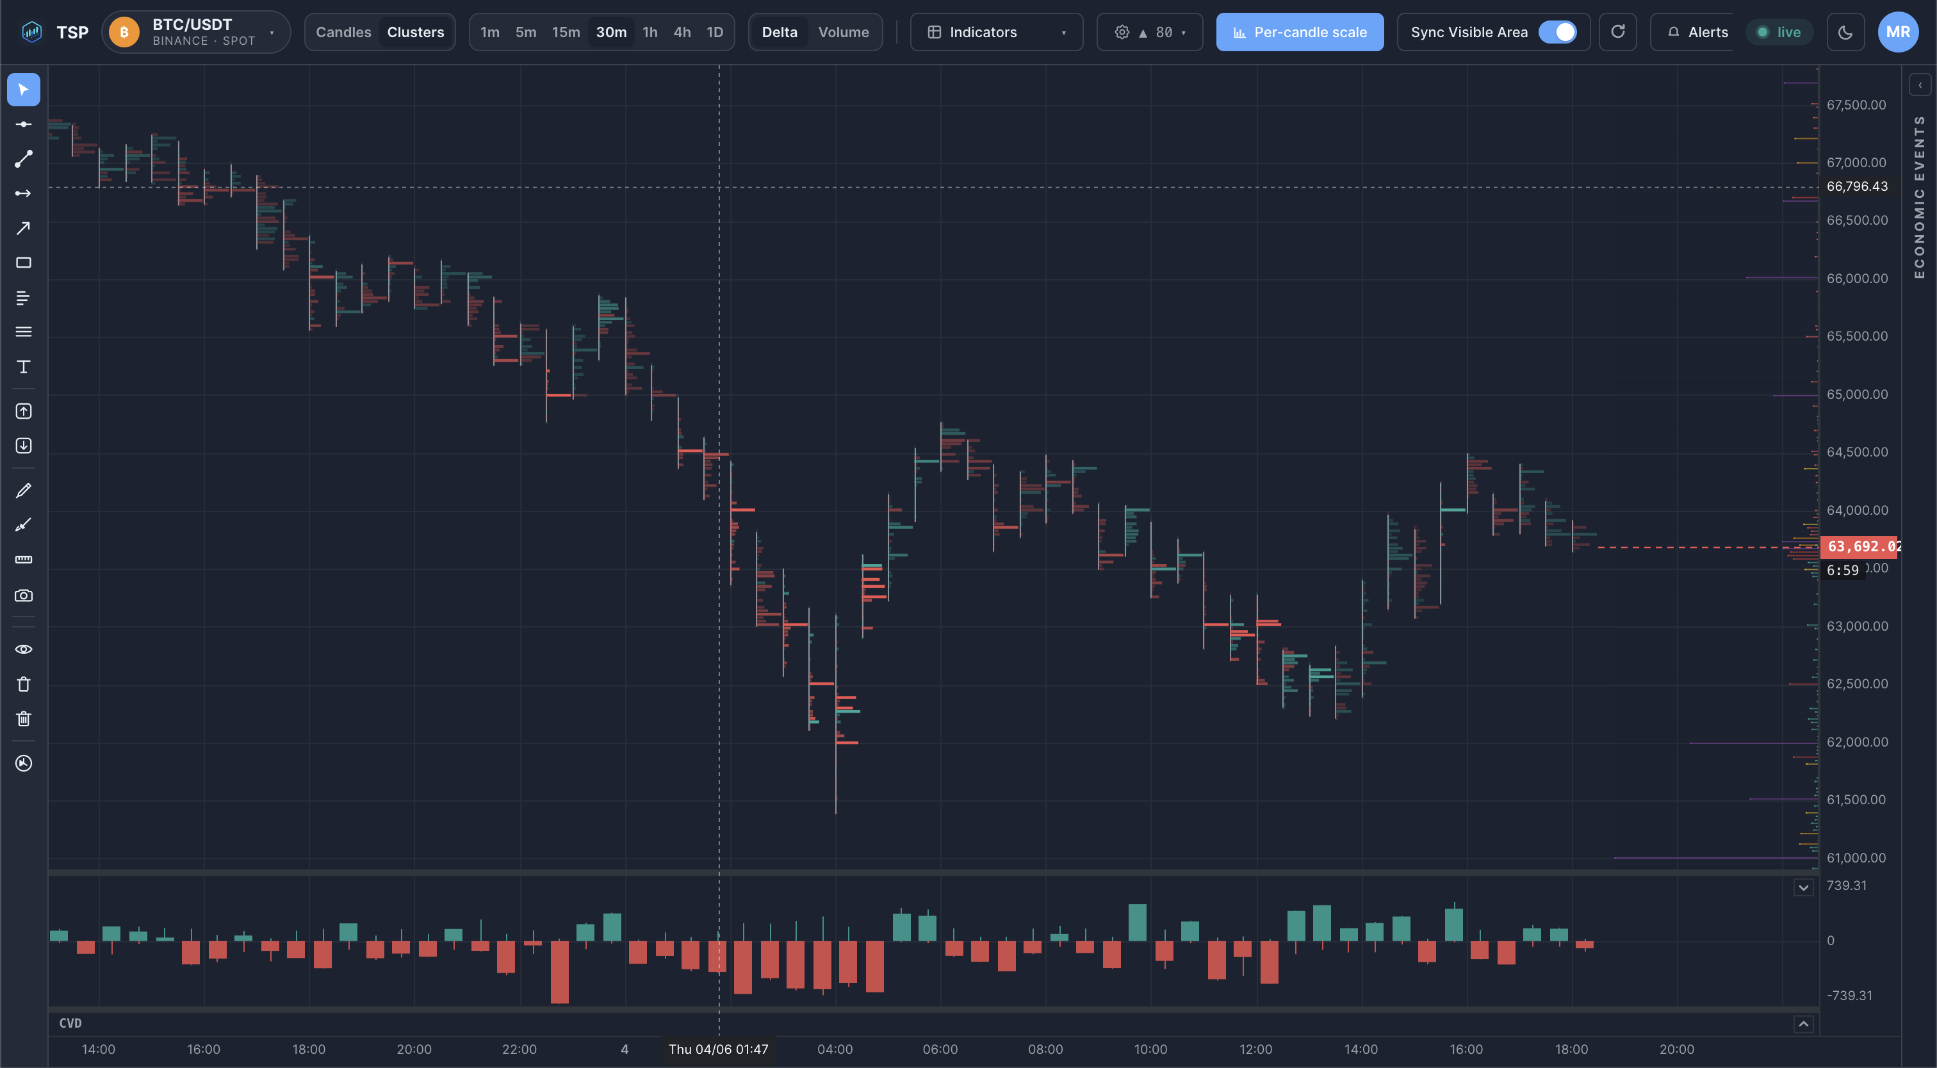The image size is (1937, 1068).
Task: Click the 67,500.00 price axis label
Action: click(x=1856, y=104)
